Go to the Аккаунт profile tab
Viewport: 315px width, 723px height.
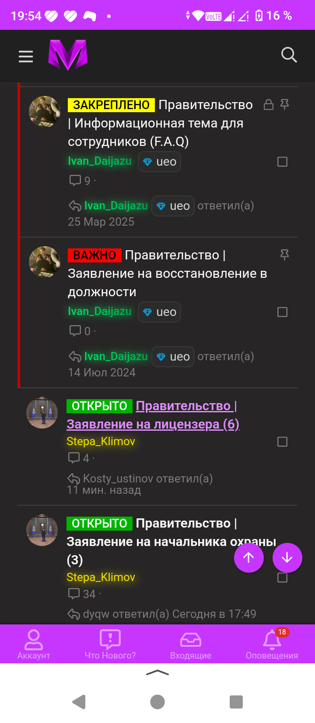(34, 644)
